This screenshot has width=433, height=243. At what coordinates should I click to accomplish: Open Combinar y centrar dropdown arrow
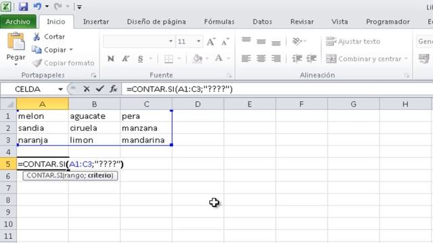tap(406, 59)
